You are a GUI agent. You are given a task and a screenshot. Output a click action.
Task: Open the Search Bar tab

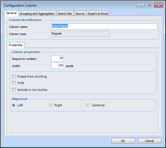point(65,14)
